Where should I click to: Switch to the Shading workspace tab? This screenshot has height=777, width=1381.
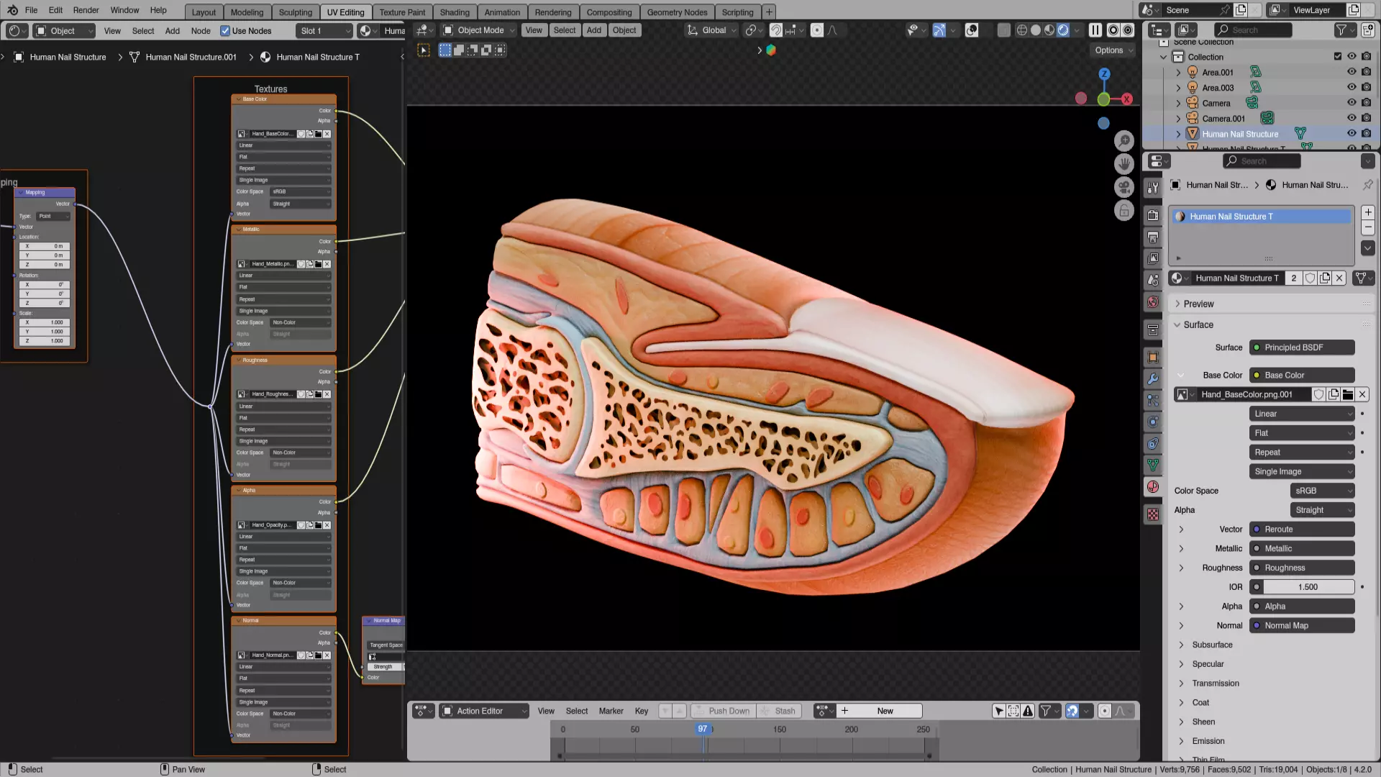(455, 12)
